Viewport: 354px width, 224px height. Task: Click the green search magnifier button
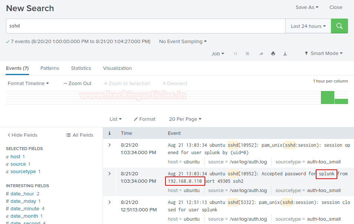339,26
